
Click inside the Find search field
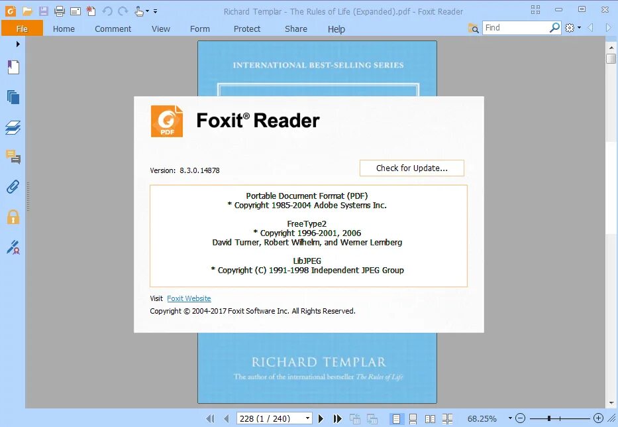click(x=515, y=28)
